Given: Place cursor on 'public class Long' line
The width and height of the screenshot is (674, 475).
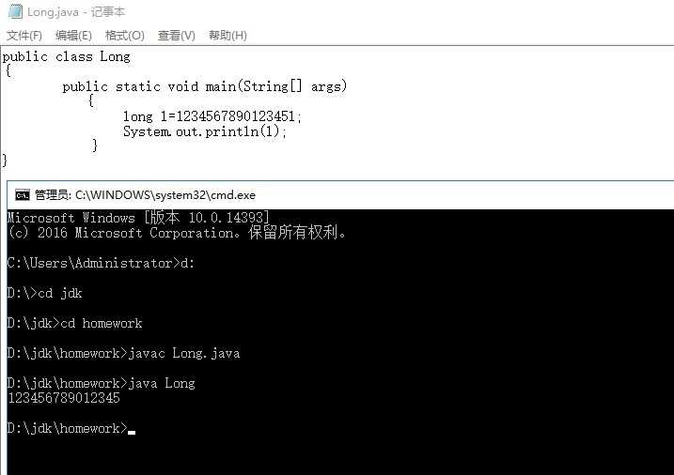Looking at the screenshot, I should click(67, 56).
